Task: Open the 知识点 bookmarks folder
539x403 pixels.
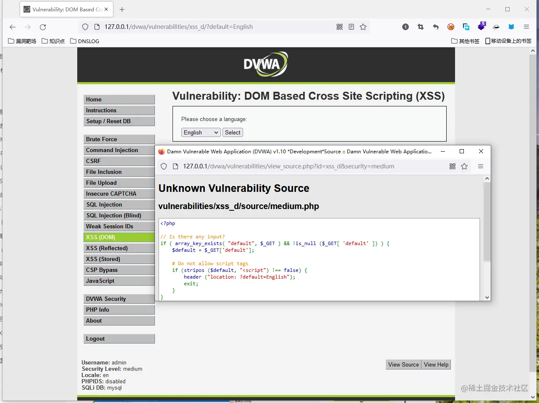Action: coord(53,41)
